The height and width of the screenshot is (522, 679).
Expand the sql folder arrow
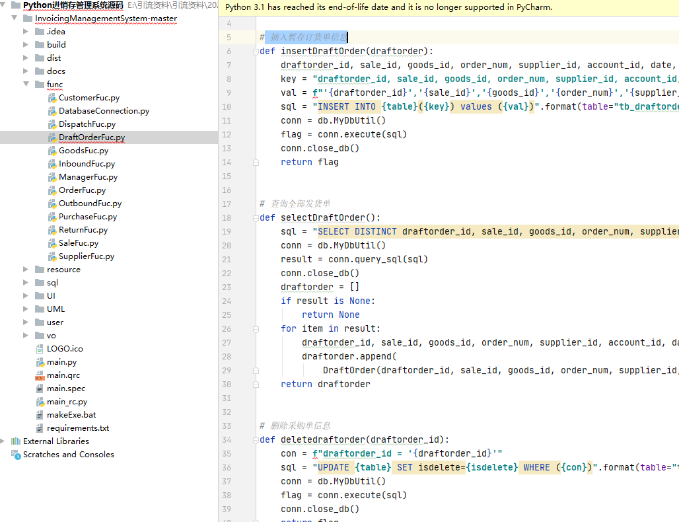(26, 282)
